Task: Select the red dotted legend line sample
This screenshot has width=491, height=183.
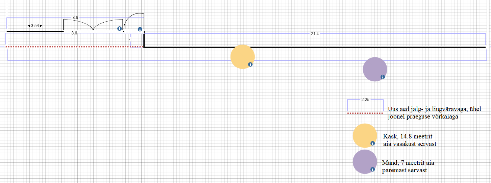Action: (365, 113)
